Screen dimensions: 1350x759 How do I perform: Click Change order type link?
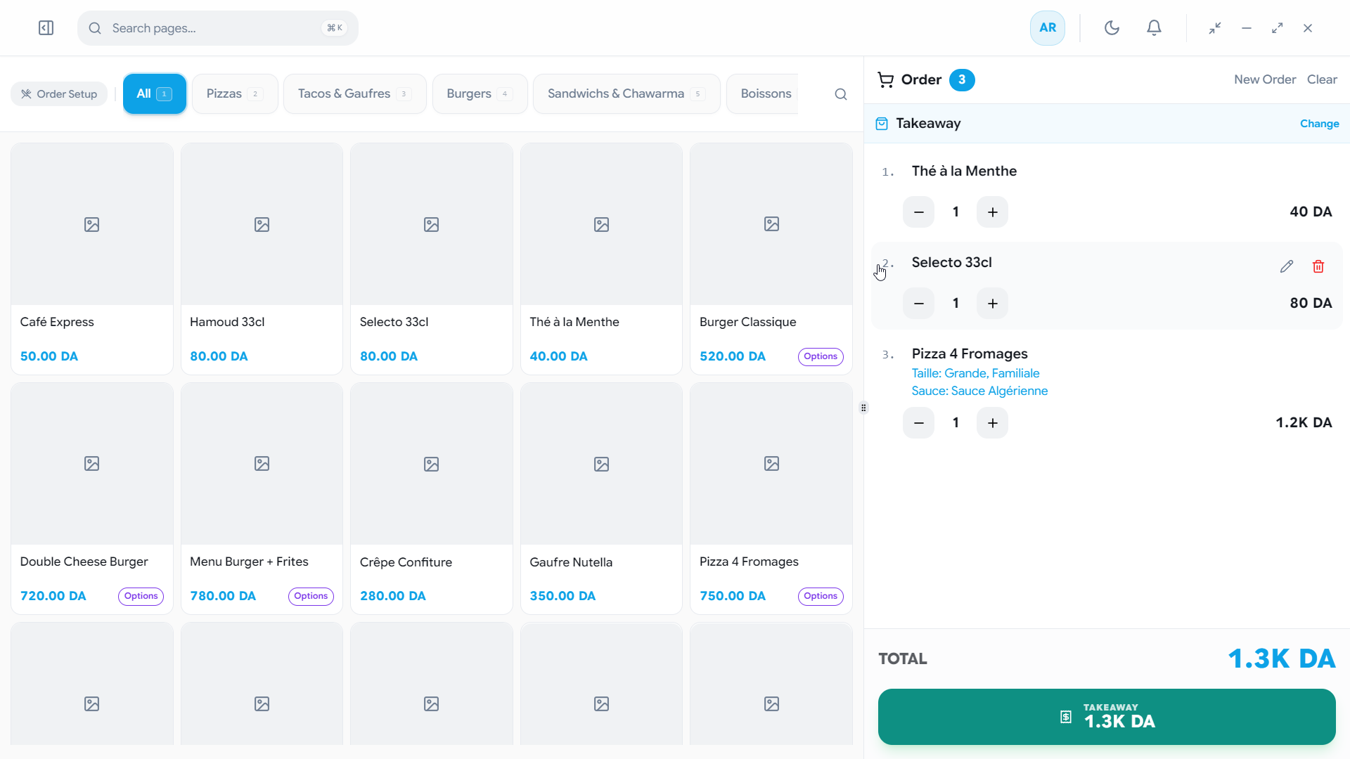(x=1319, y=124)
